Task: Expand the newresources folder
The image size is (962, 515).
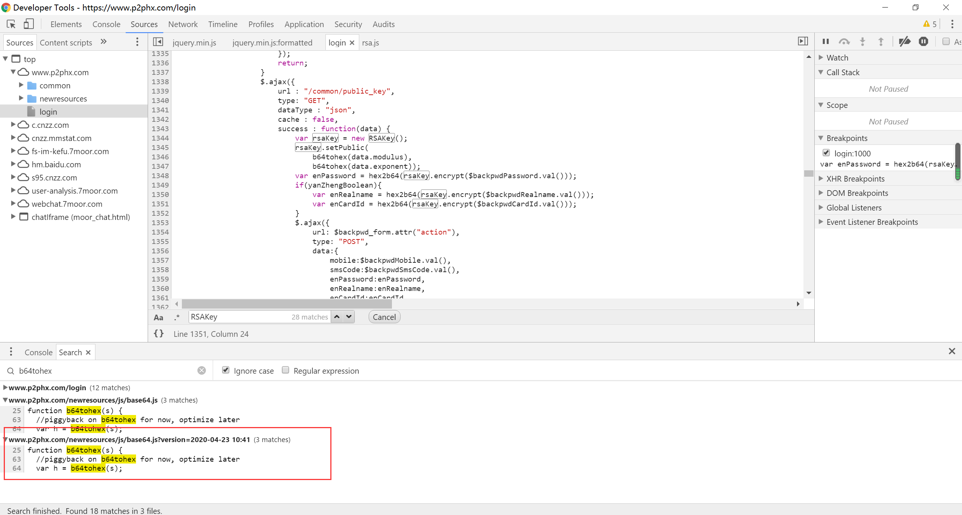Action: [x=21, y=98]
